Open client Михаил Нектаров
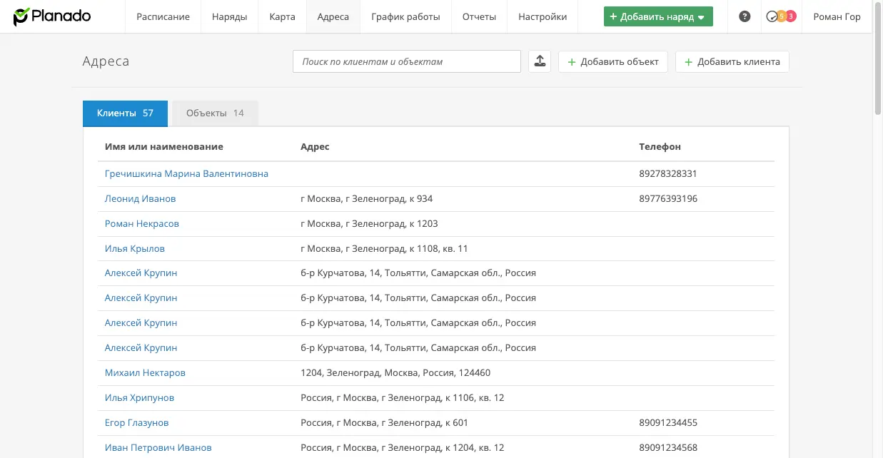The height and width of the screenshot is (458, 883). point(145,372)
